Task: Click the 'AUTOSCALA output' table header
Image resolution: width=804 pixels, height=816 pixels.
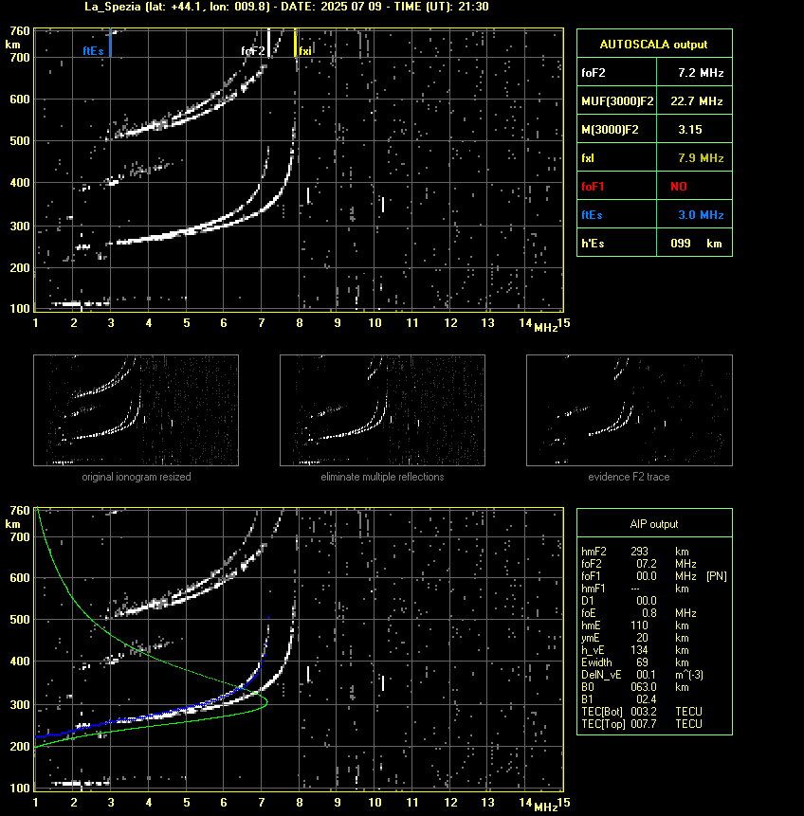Action: (x=654, y=45)
